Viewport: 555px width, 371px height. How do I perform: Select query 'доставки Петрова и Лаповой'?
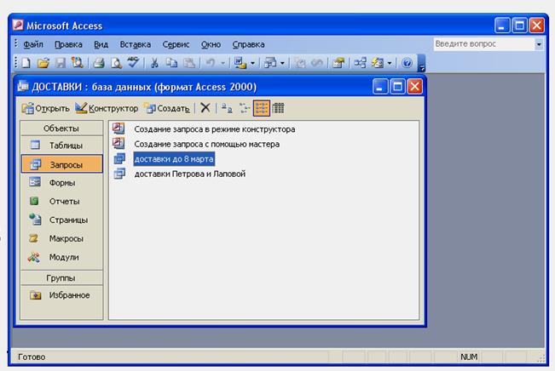coord(190,174)
